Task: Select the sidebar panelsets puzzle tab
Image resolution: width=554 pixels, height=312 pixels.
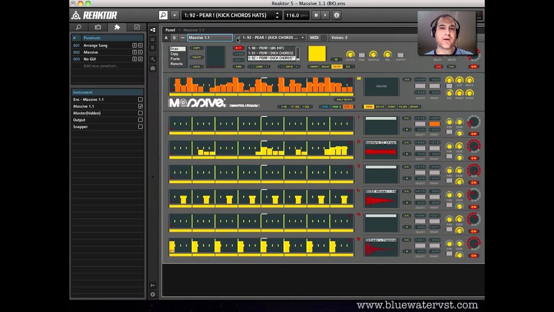Action: 117,27
